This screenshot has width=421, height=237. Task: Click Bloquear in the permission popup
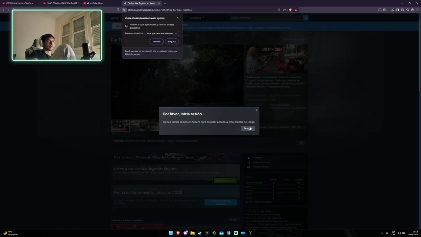point(172,41)
